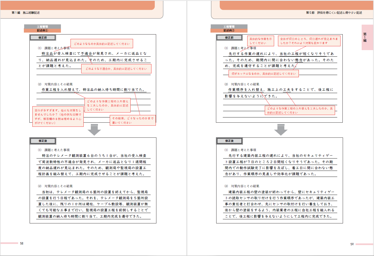Click the line starting "先行する作業の遅れにより、当社の工程"
Image resolution: width=374 pixels, height=256 pixels.
pyautogui.click(x=281, y=54)
